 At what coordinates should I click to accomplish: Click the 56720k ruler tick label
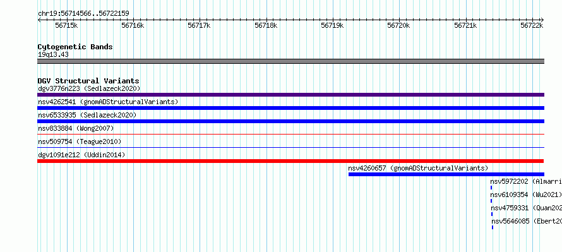click(x=399, y=25)
